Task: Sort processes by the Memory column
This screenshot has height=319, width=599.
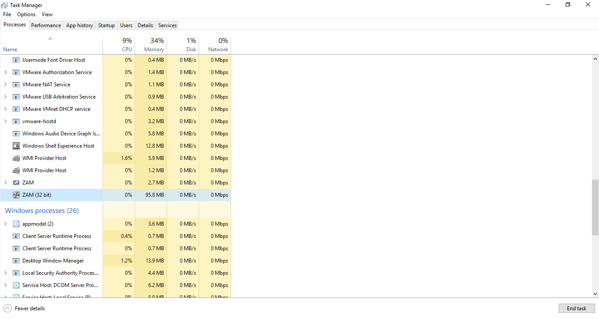Action: pyautogui.click(x=151, y=45)
